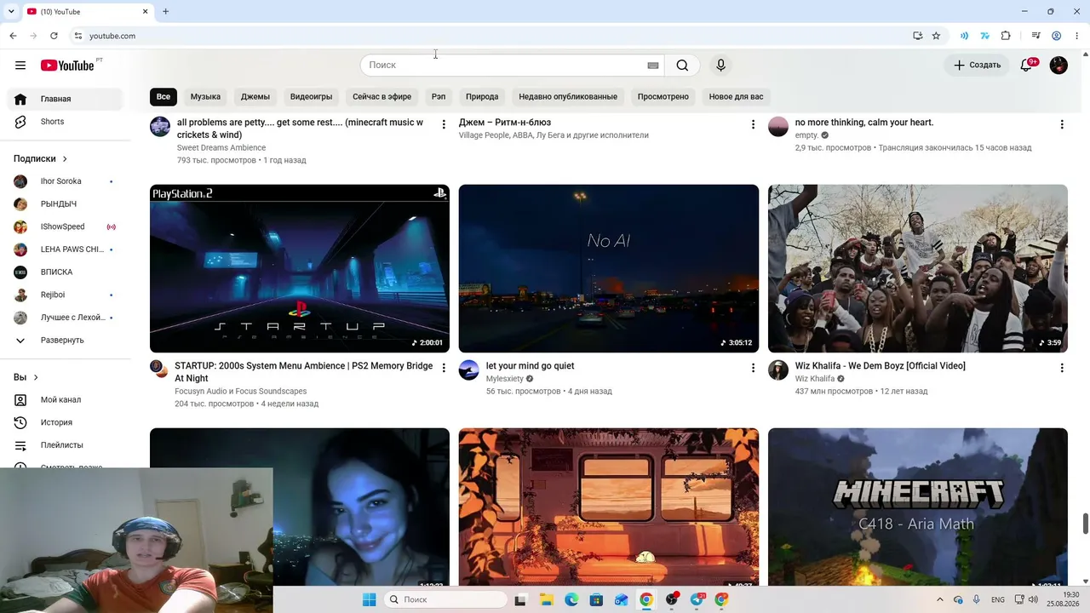This screenshot has height=613, width=1090.
Task: Open the Windows Start menu
Action: coord(369,599)
